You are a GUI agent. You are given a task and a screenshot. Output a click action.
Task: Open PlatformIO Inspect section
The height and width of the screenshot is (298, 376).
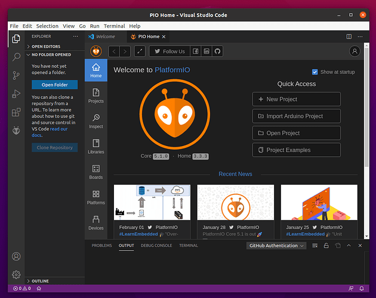point(95,121)
